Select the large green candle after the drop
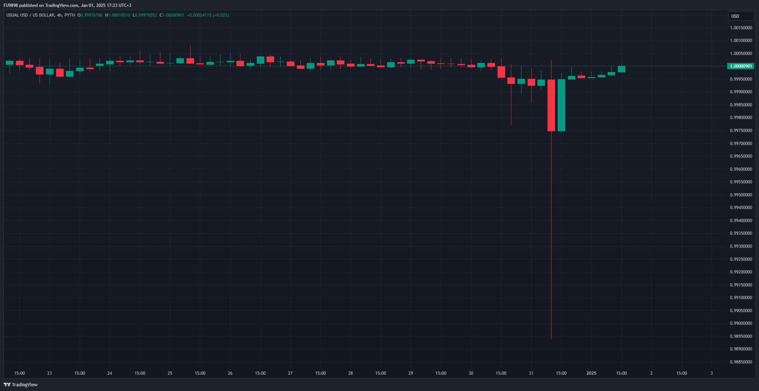The height and width of the screenshot is (391, 759). [x=561, y=105]
